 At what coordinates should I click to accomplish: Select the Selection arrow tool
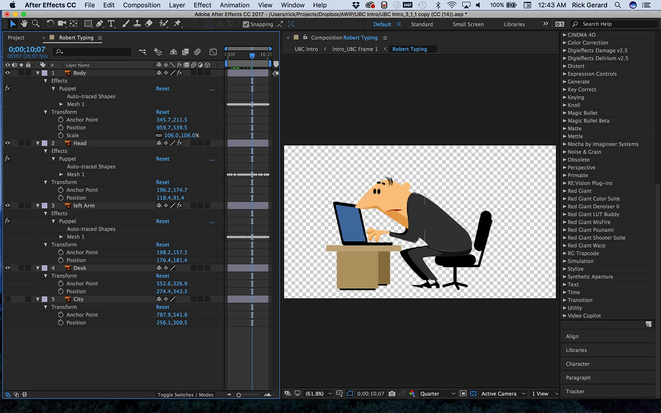coord(13,24)
